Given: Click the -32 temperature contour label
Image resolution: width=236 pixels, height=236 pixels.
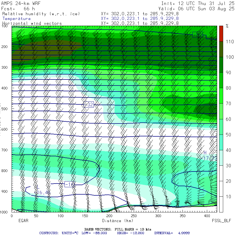Looking at the screenshot, I should click(89, 104).
